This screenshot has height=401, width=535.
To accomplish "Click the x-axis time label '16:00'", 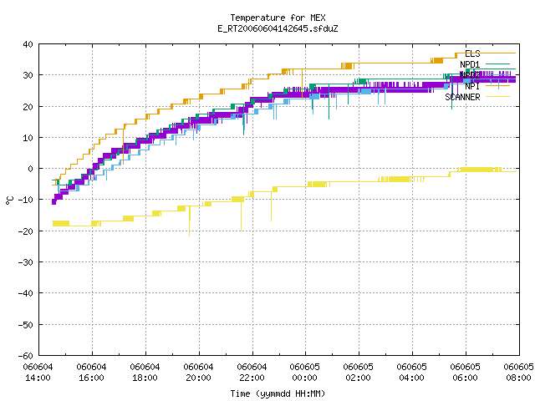I will (91, 378).
